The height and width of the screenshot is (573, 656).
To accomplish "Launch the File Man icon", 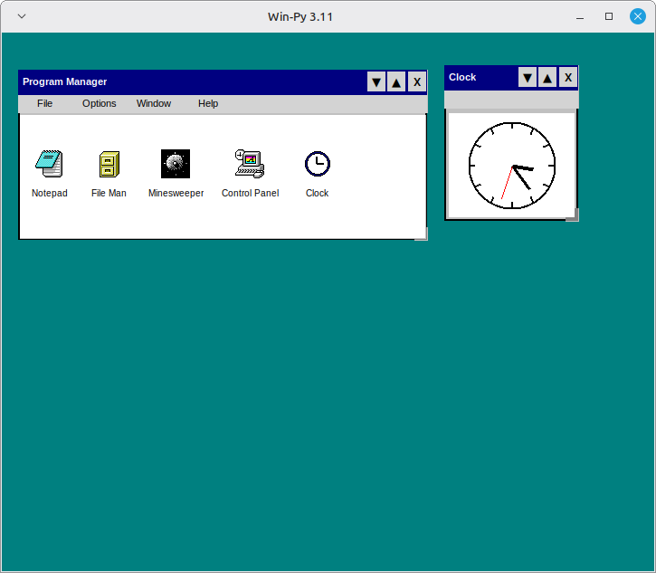I will (109, 164).
